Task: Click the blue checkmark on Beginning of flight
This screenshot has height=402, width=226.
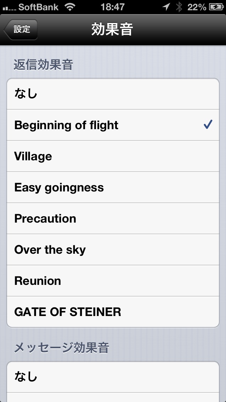Action: coord(208,125)
